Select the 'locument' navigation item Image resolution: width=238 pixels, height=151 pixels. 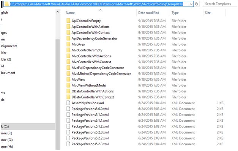pos(8,73)
